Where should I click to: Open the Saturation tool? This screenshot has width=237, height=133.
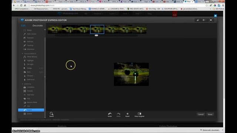click(29, 49)
